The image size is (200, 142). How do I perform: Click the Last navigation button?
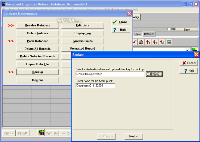coord(66,133)
